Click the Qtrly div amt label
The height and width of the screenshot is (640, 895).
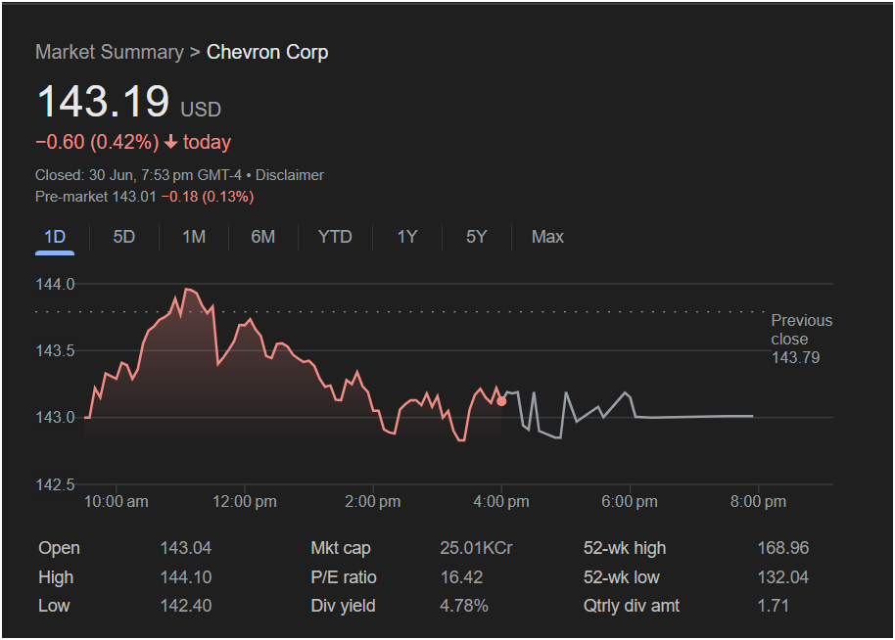point(632,606)
